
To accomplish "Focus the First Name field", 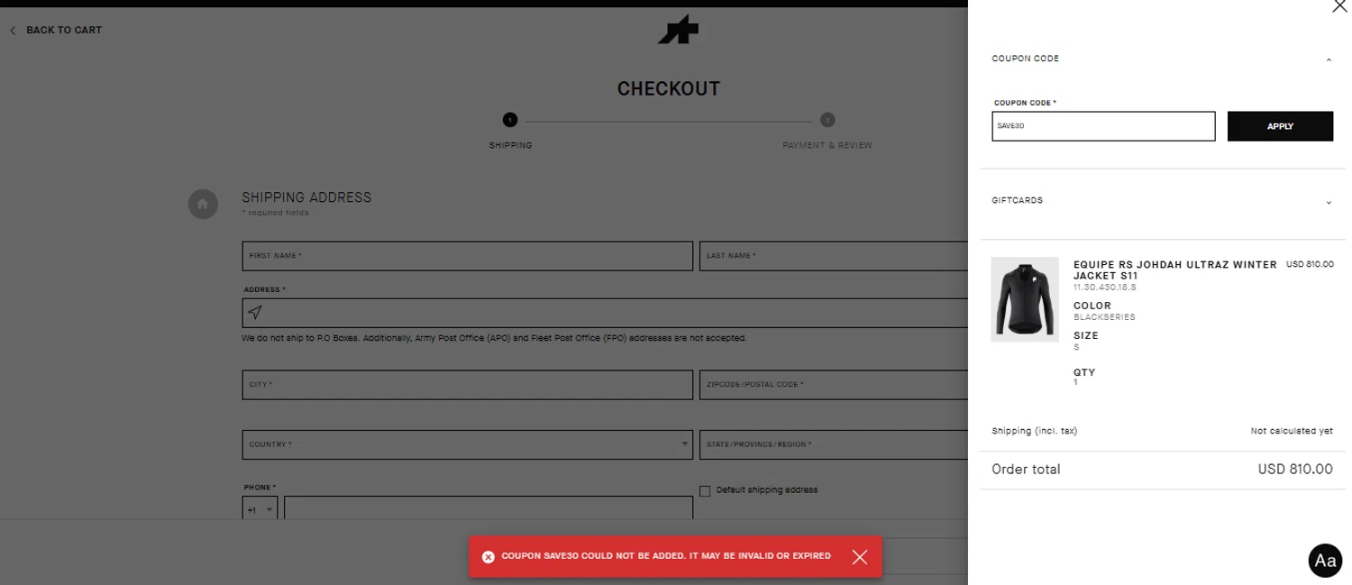I will pos(468,256).
